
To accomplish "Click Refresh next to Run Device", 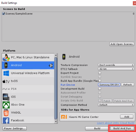I will pyautogui.click(x=127, y=85).
